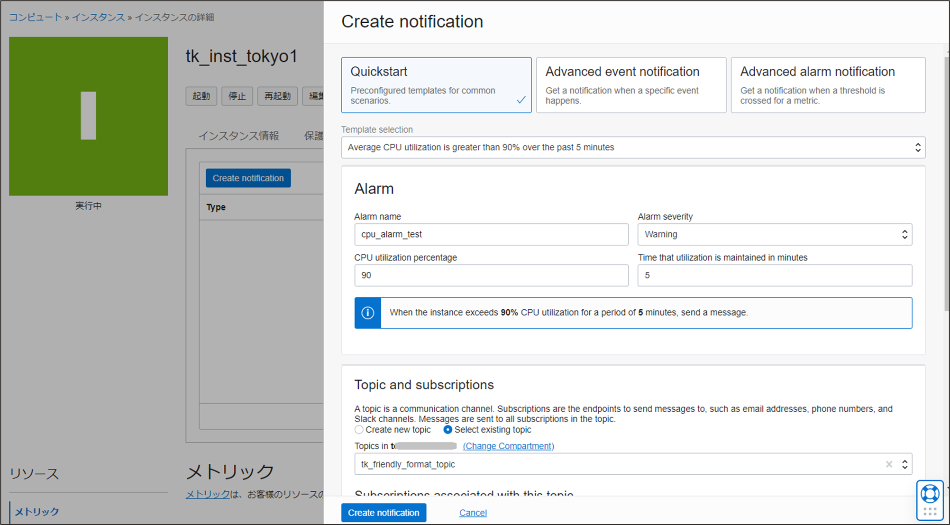Choose the Advanced alarm notification option
This screenshot has width=950, height=525.
tap(827, 85)
